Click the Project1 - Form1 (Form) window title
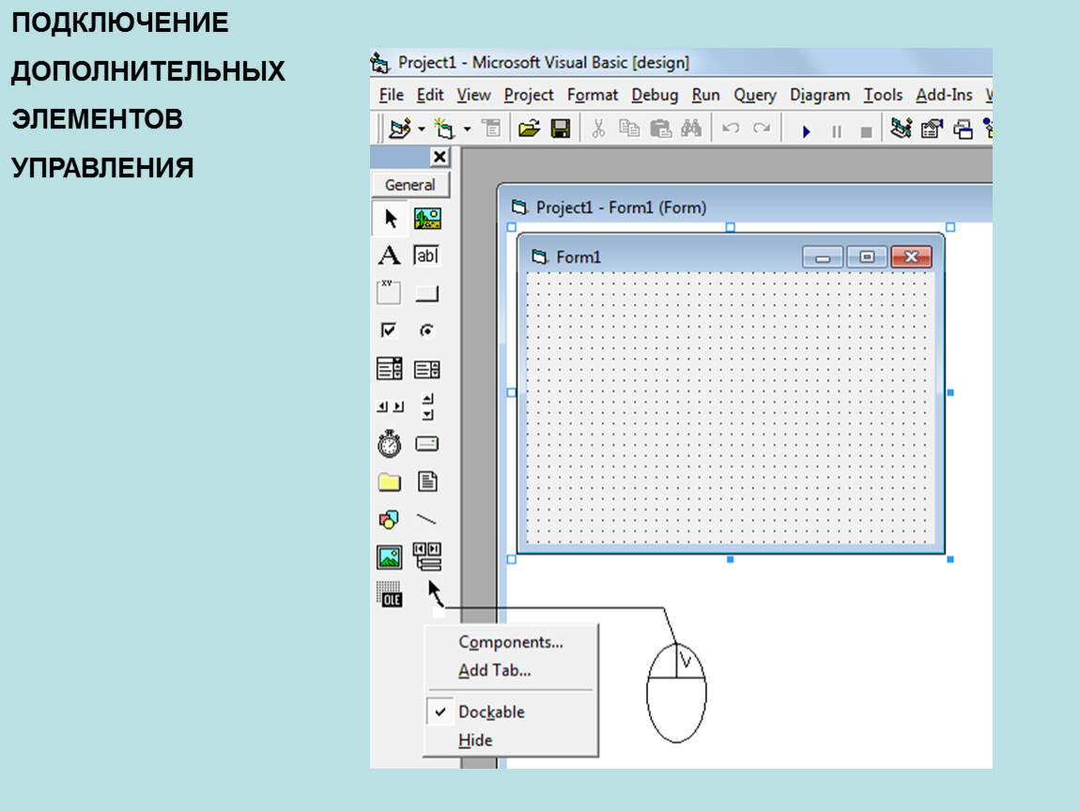1080x811 pixels. pos(621,207)
